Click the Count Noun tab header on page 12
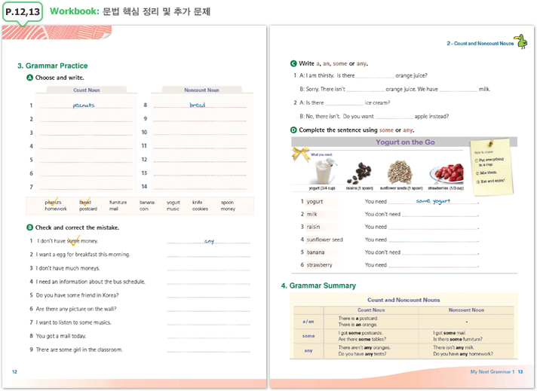 [87, 90]
